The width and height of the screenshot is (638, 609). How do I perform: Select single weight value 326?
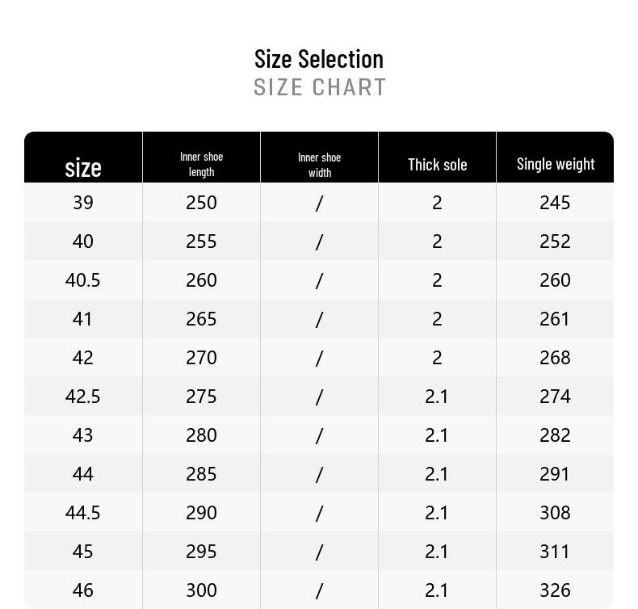(x=555, y=590)
